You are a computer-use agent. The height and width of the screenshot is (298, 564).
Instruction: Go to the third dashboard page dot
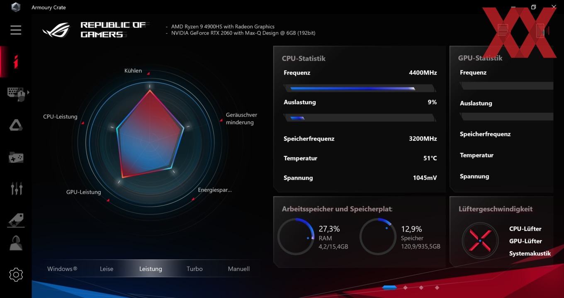(421, 287)
